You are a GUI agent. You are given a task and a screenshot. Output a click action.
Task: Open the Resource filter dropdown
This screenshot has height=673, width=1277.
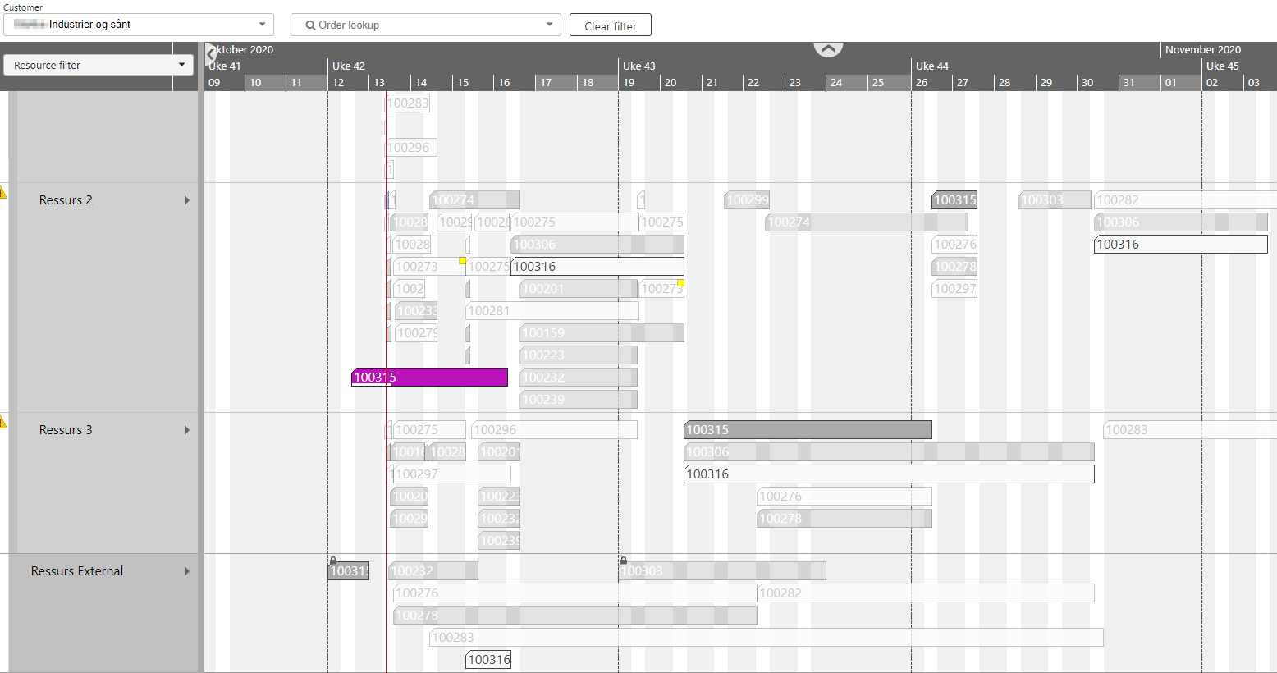click(181, 64)
